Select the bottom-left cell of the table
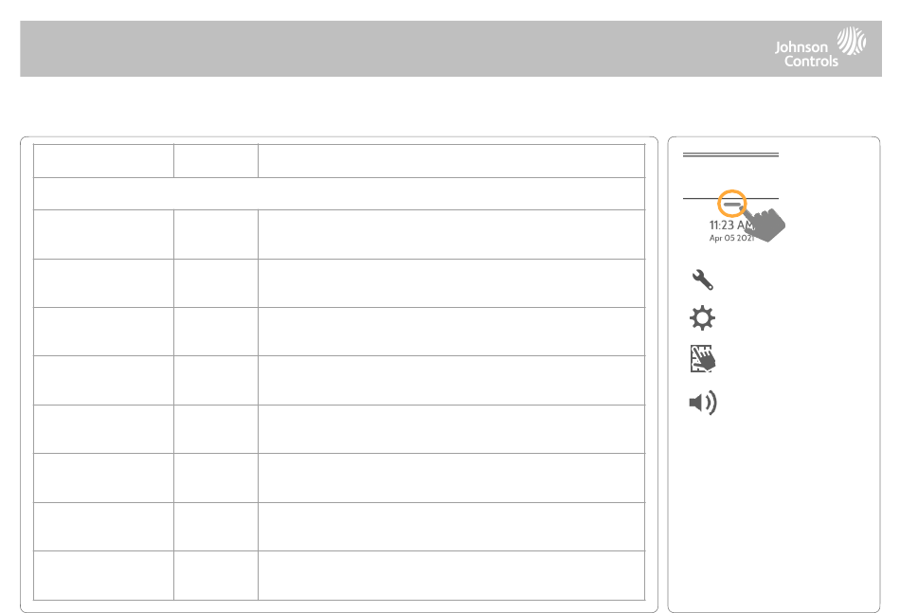The image size is (900, 613). [x=104, y=576]
